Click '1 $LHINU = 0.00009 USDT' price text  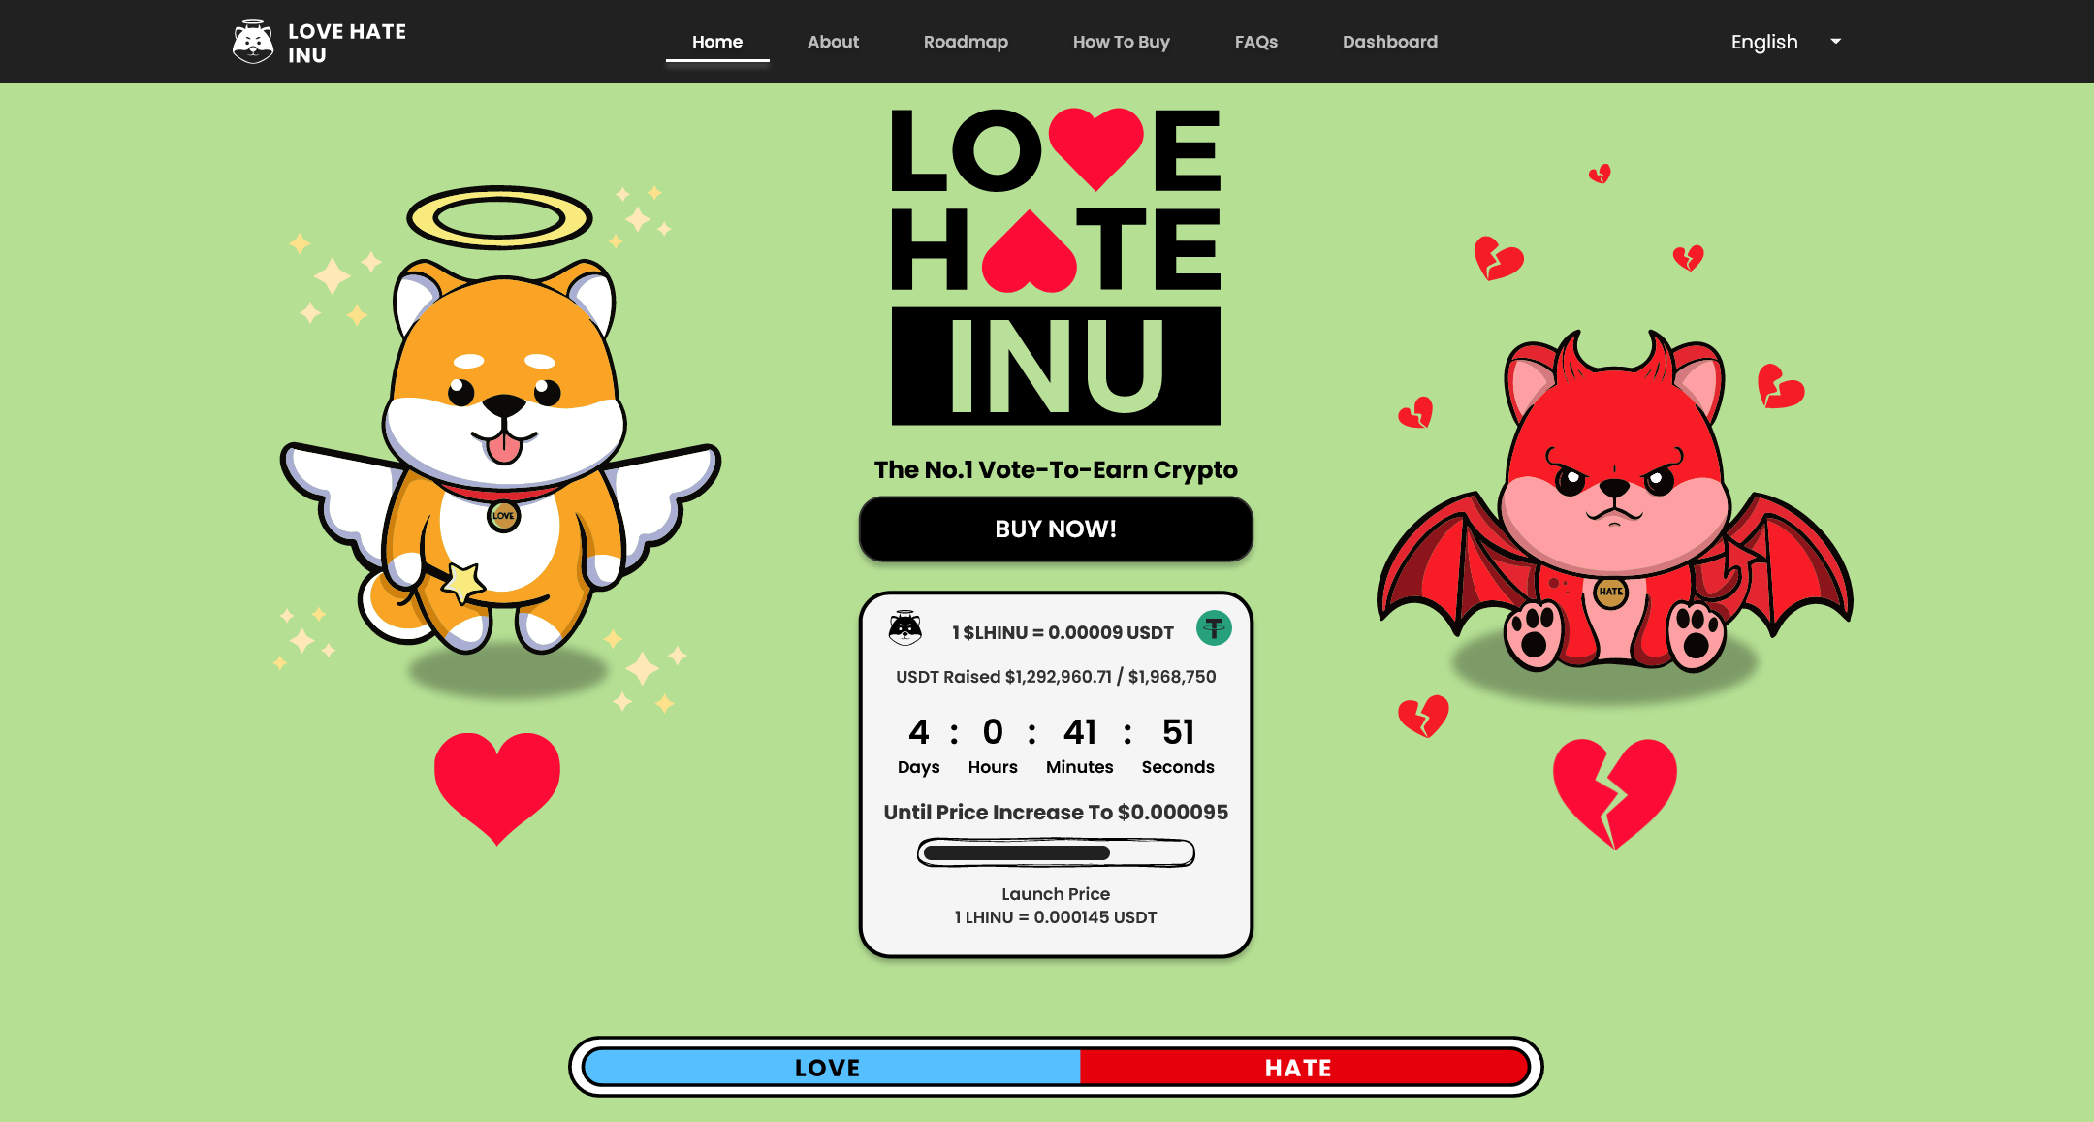pos(1063,632)
